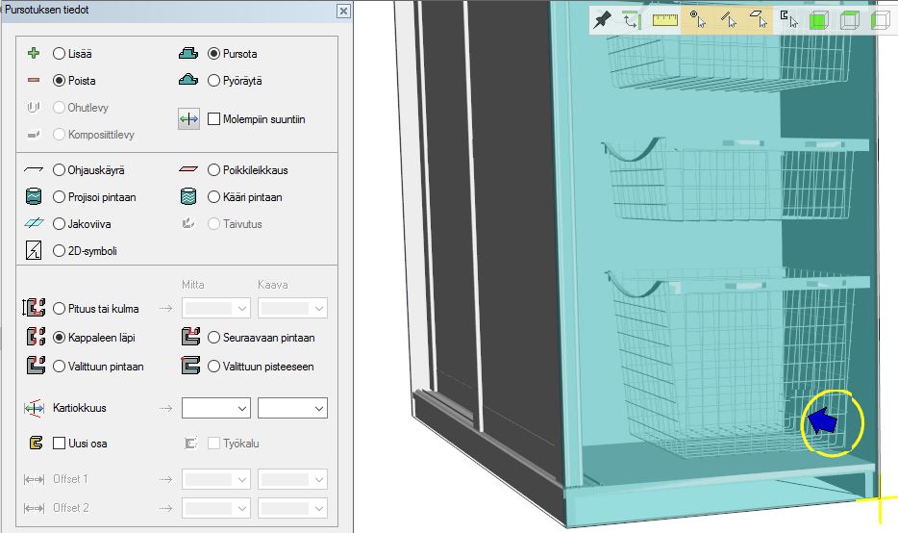The height and width of the screenshot is (533, 898).
Task: Click the both-directions arrow icon
Action: coord(189,119)
